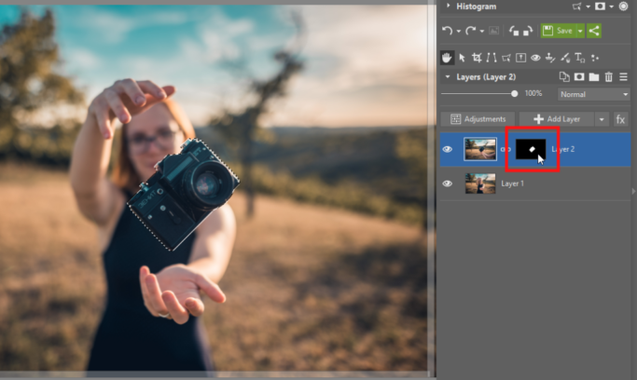Select the Red eye reduction tool
The image size is (637, 380).
(x=535, y=58)
